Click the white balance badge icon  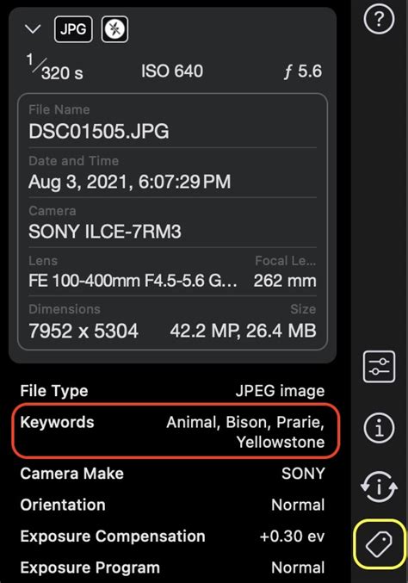click(114, 29)
